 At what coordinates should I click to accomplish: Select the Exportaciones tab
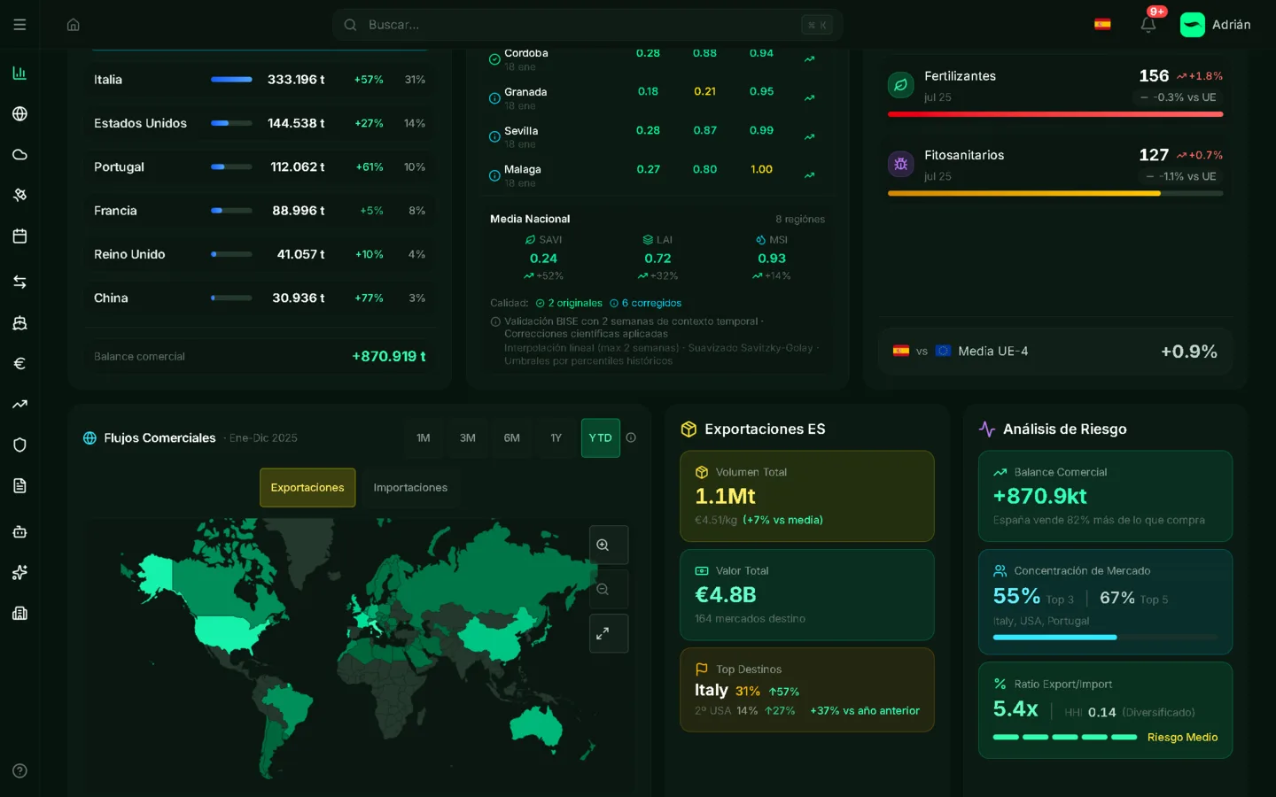(307, 487)
